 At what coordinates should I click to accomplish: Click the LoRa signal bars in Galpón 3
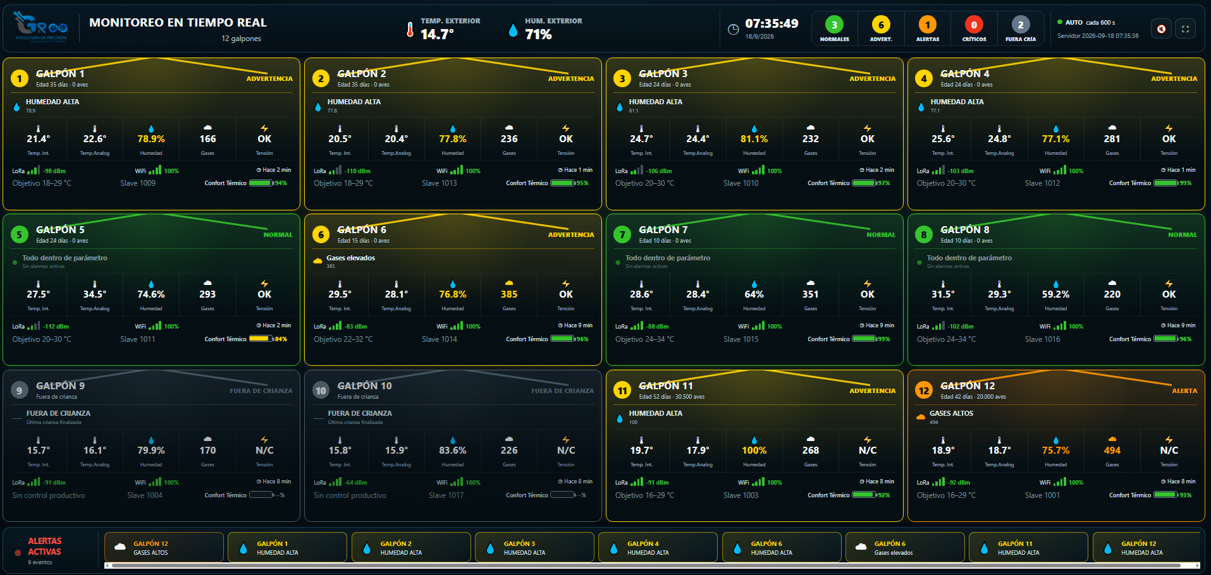click(x=637, y=170)
